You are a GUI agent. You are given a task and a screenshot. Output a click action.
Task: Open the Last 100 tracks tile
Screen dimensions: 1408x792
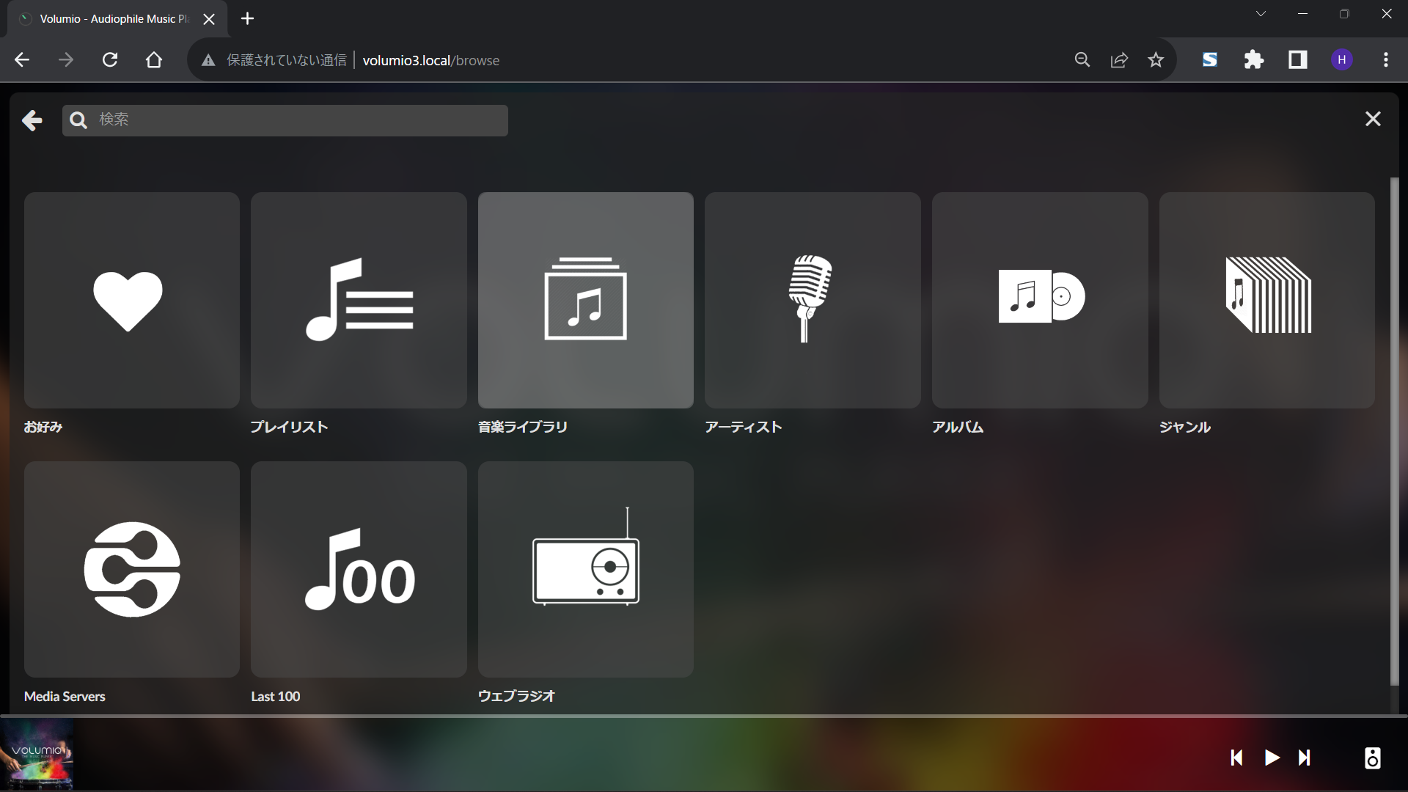pos(359,569)
